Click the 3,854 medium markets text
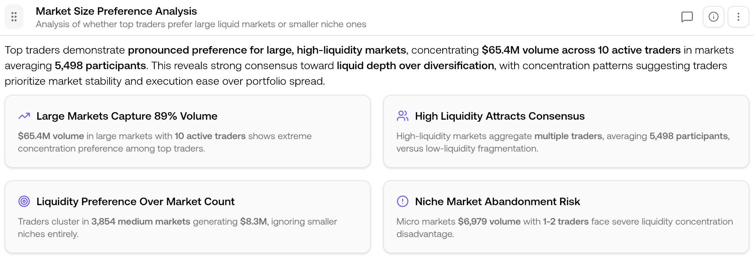The width and height of the screenshot is (754, 265). 141,221
